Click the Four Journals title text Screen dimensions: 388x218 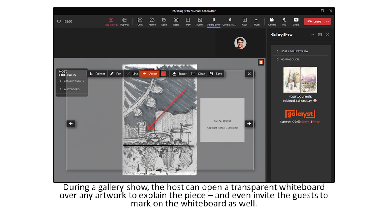pos(300,96)
